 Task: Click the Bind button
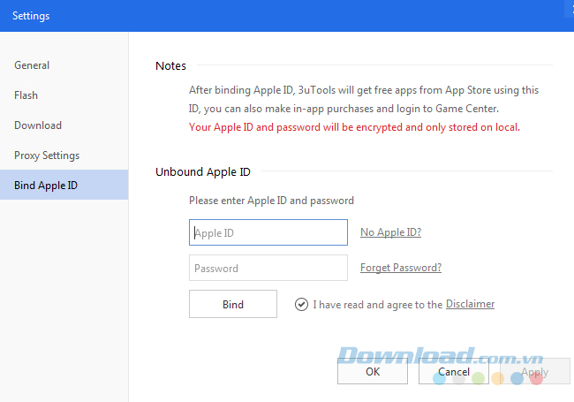[x=233, y=304]
